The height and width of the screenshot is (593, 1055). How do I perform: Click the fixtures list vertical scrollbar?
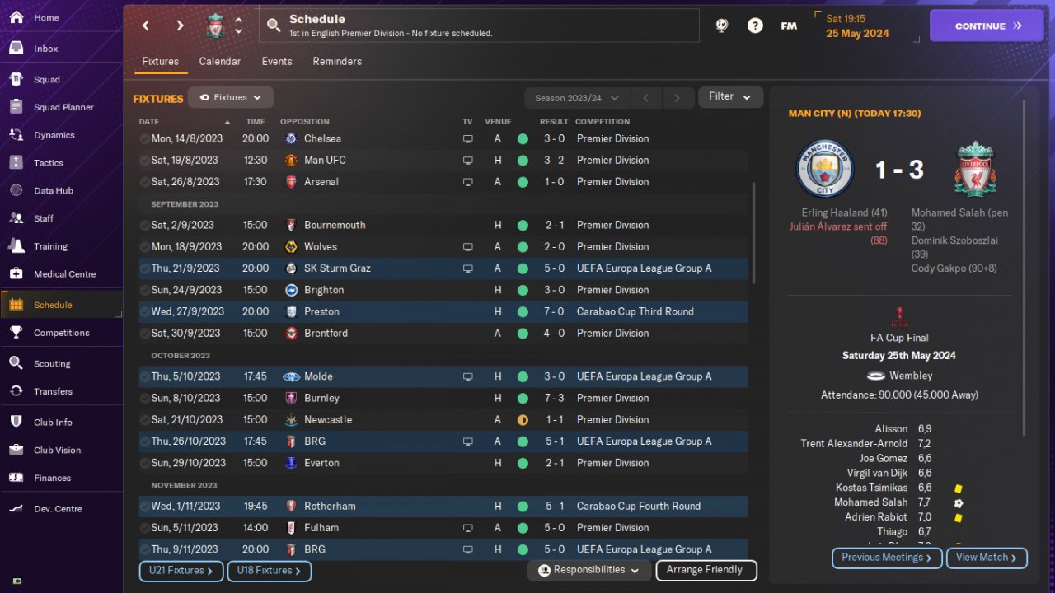pyautogui.click(x=753, y=234)
